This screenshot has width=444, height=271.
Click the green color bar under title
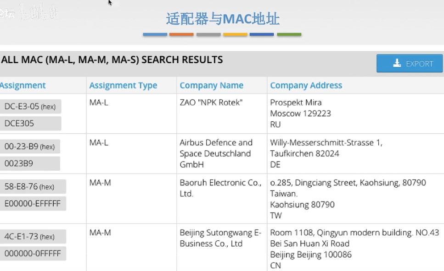tap(289, 34)
